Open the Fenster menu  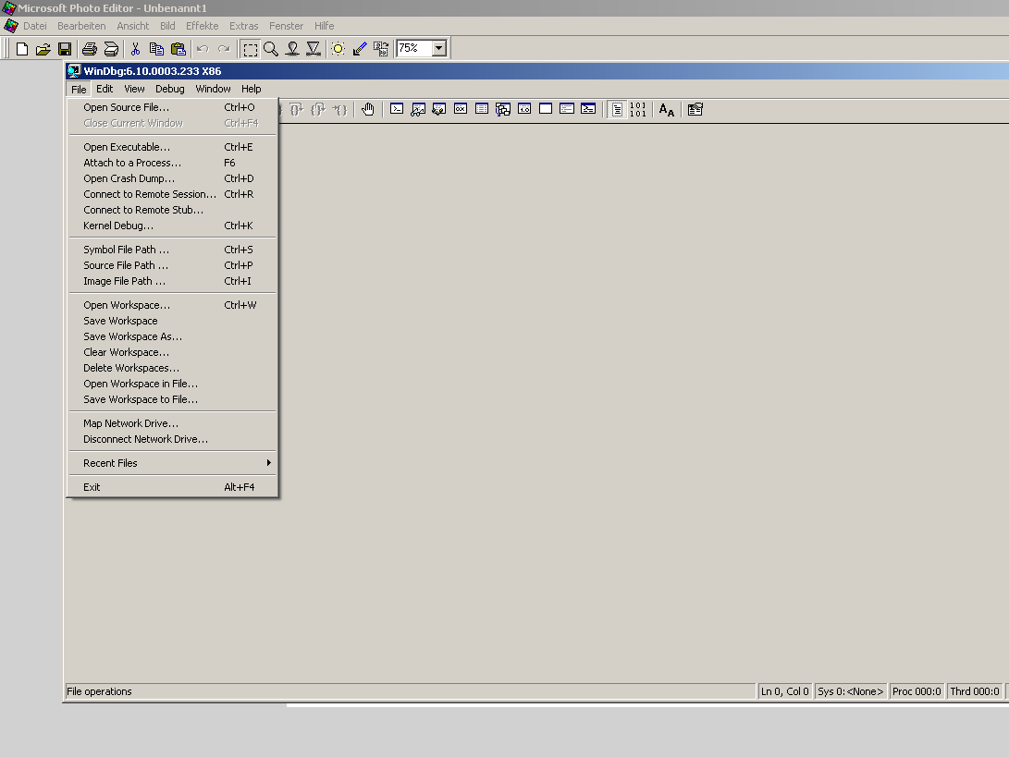pos(287,26)
